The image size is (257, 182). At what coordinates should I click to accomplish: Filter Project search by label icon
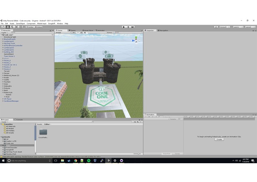point(138,122)
